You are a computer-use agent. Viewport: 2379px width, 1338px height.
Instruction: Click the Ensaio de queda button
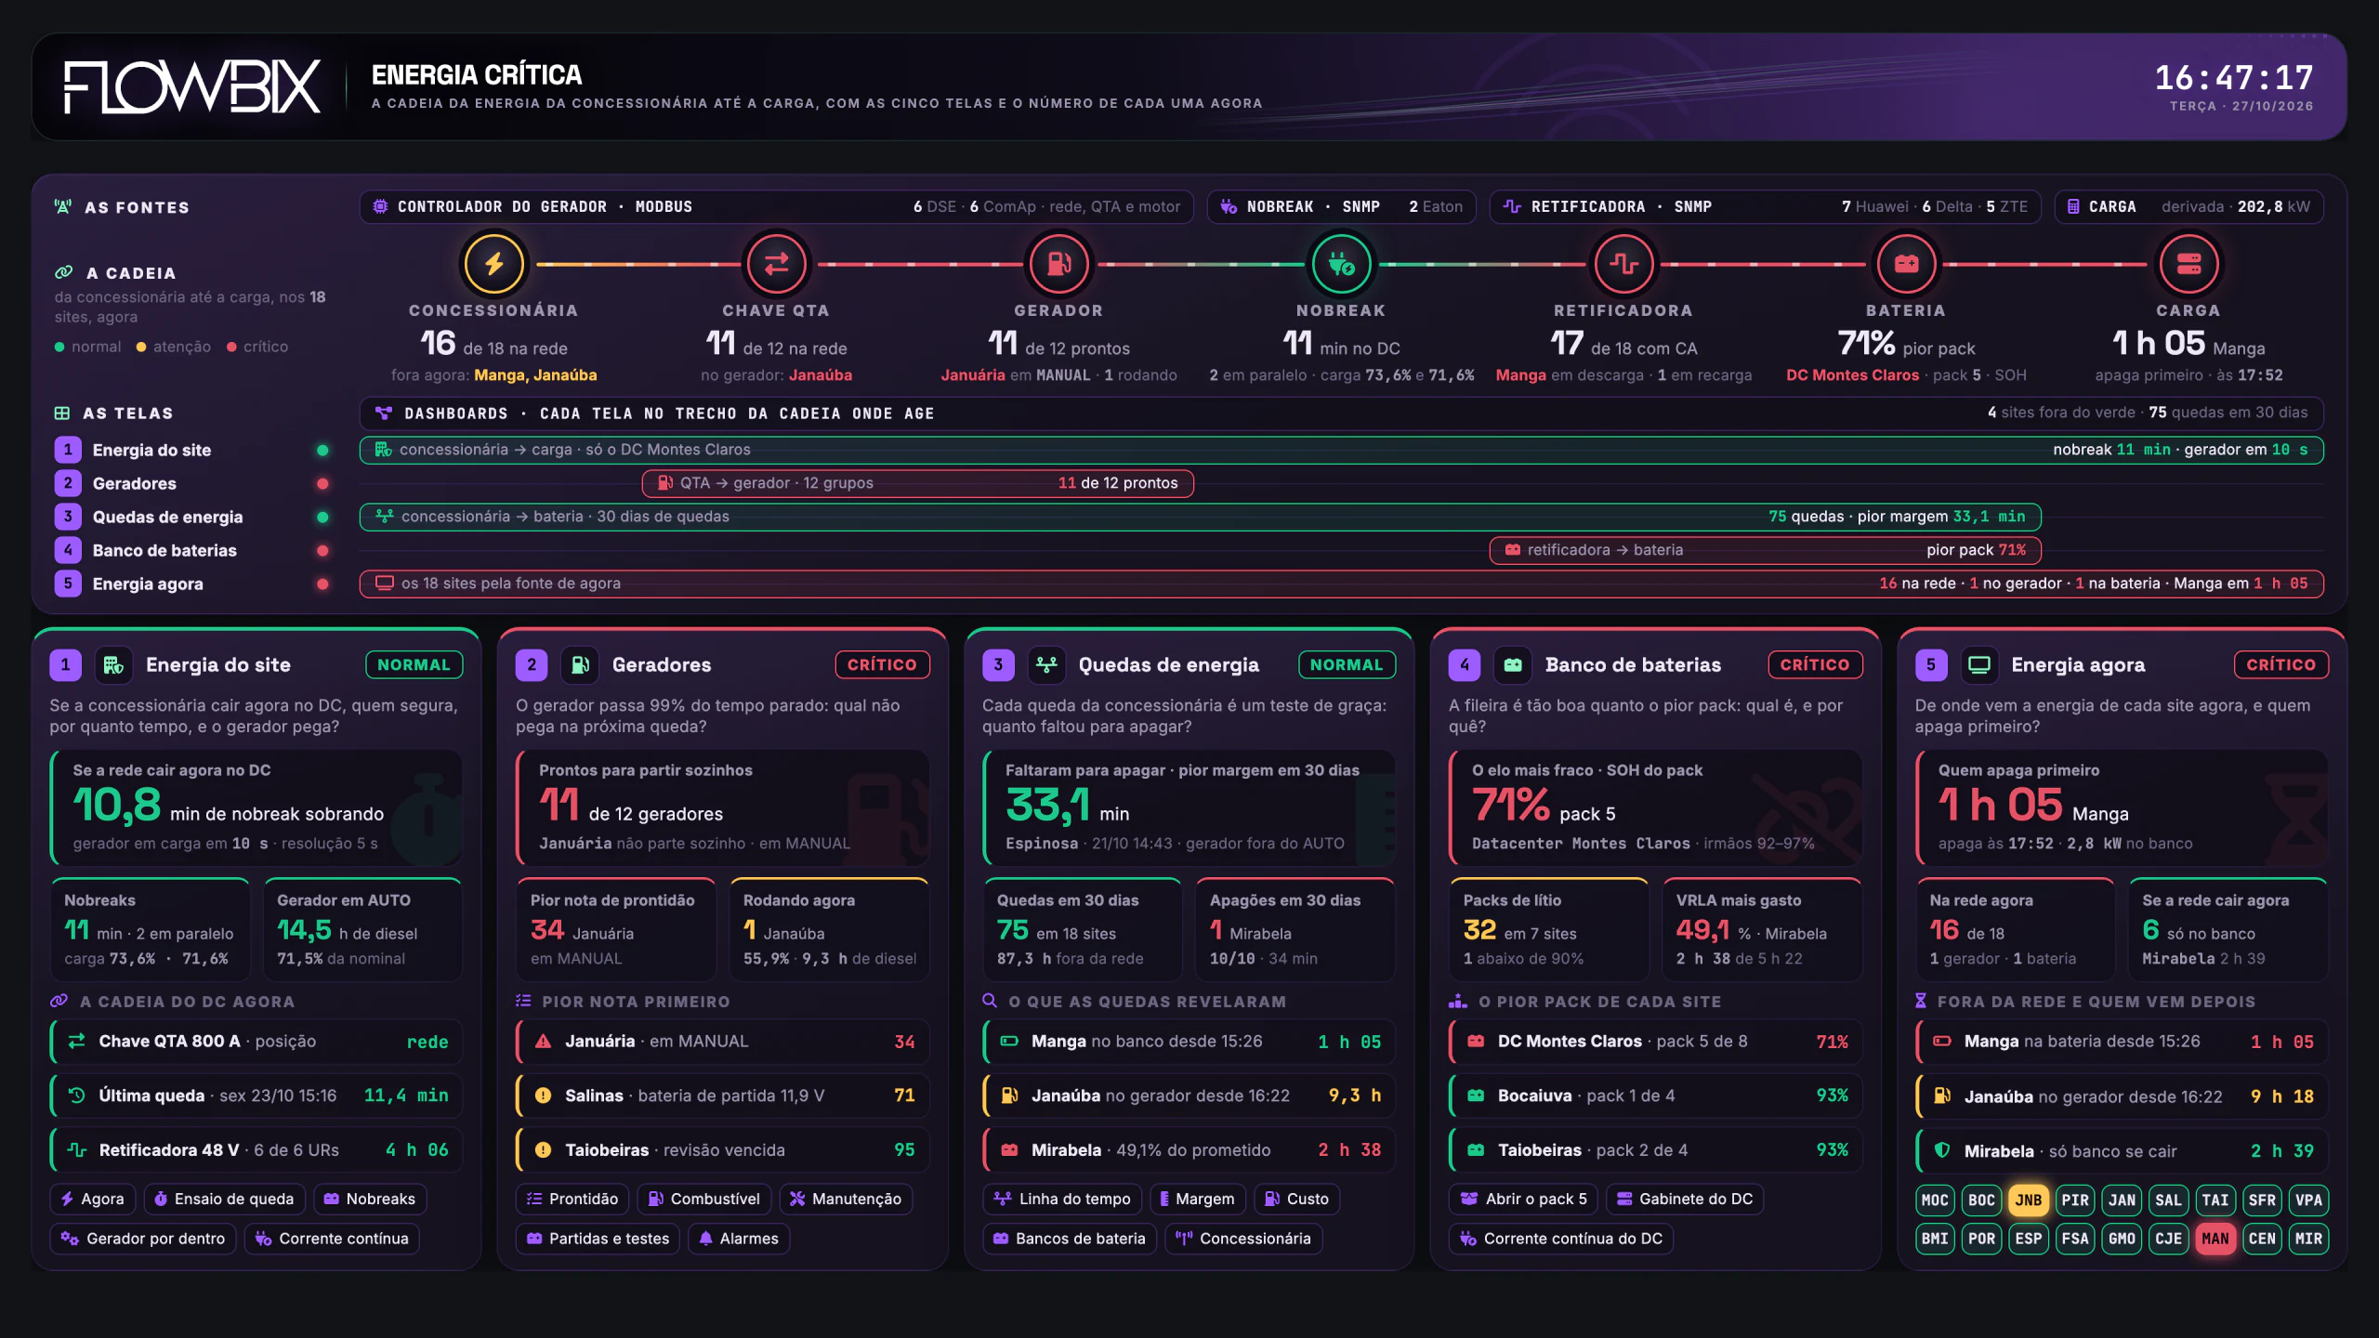point(224,1199)
